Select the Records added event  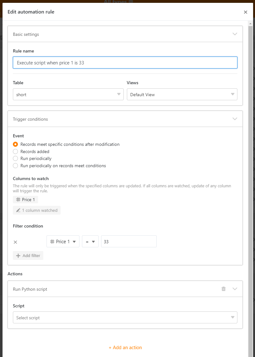pos(15,151)
